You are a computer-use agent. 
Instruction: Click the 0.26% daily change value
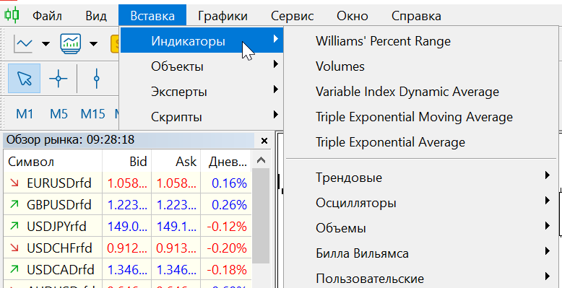click(230, 205)
